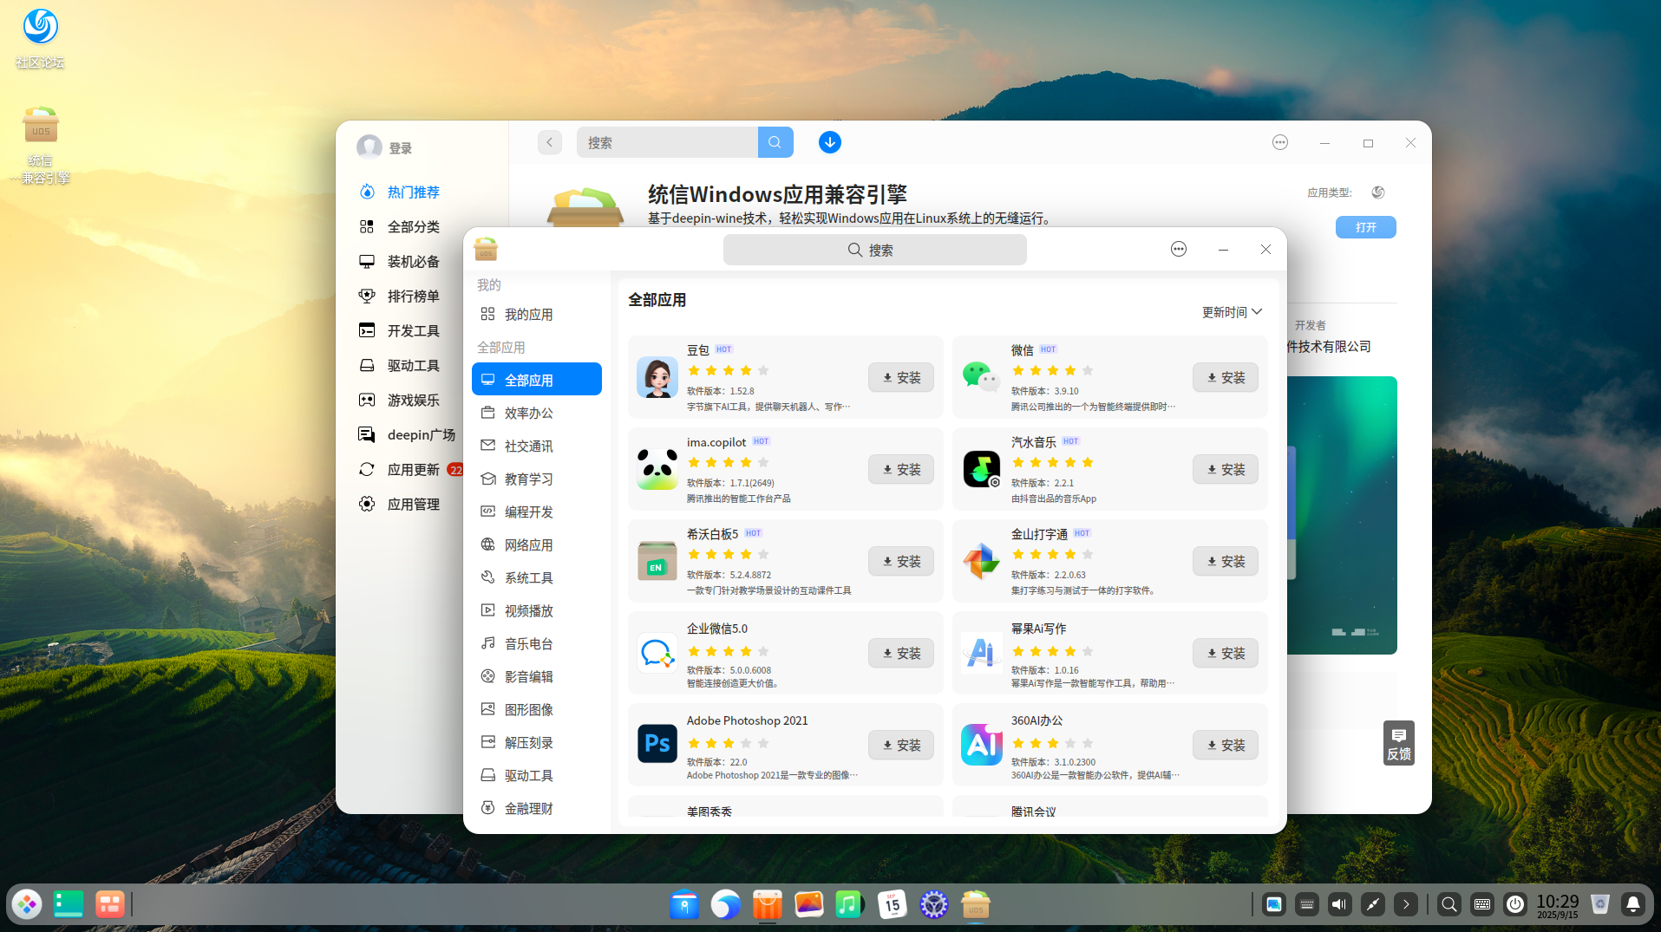
Task: Click the app store's search input field
Action: click(x=668, y=142)
